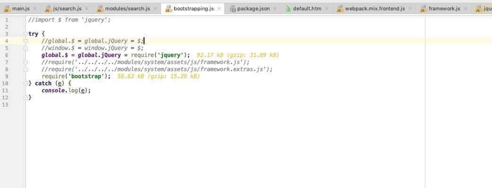Image resolution: width=492 pixels, height=188 pixels.
Task: Click the commented framework.extras.js require line
Action: [157, 69]
